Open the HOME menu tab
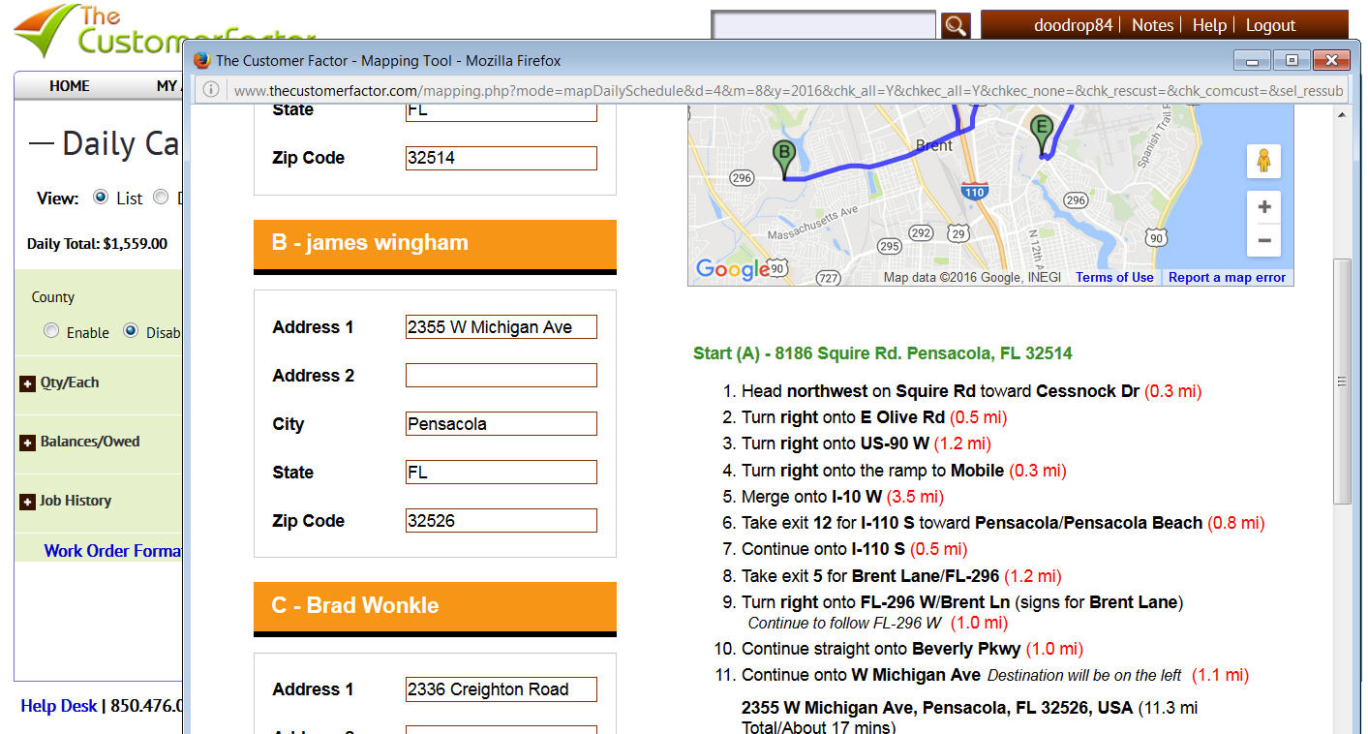The width and height of the screenshot is (1368, 734). coord(70,86)
